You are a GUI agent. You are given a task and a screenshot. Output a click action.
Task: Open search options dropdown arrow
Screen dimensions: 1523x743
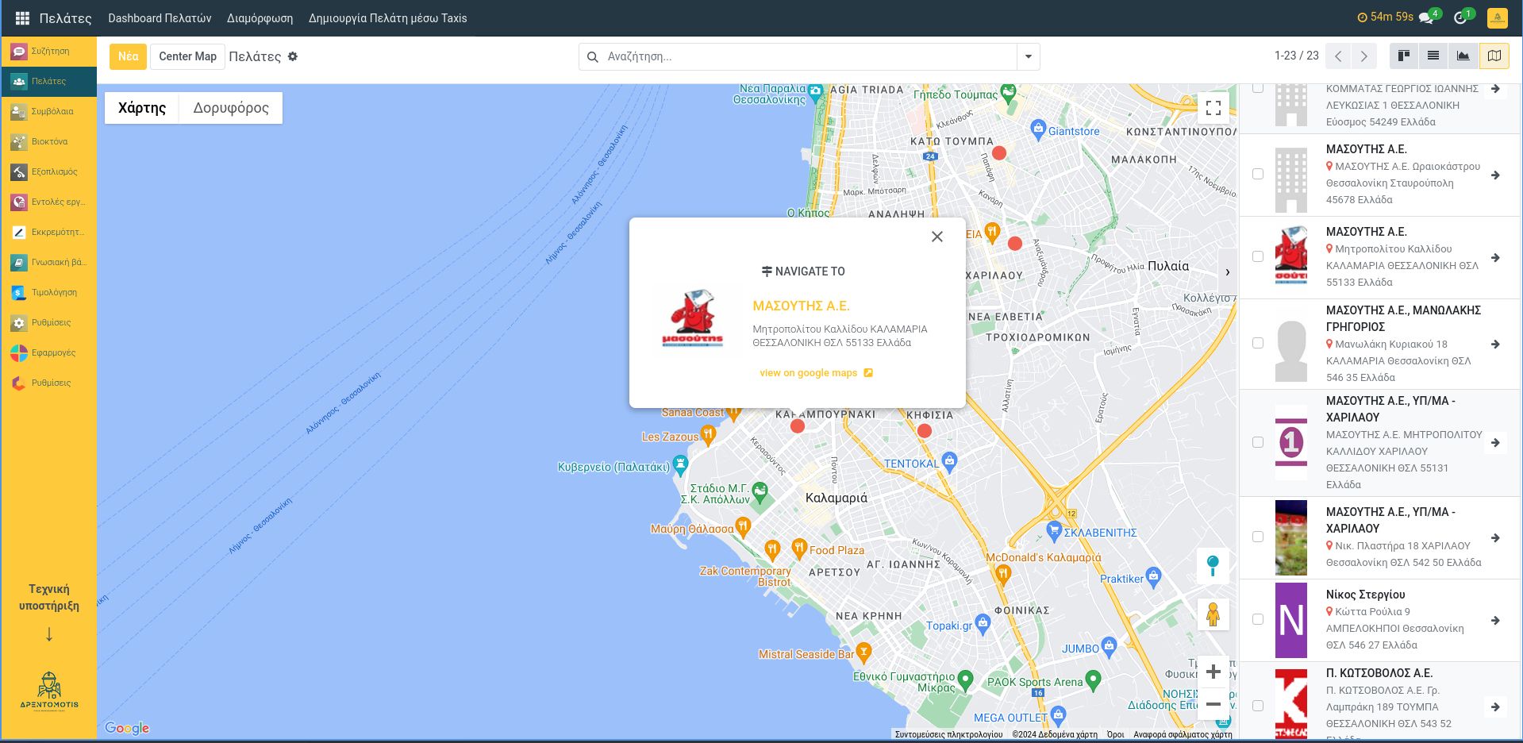[1029, 56]
